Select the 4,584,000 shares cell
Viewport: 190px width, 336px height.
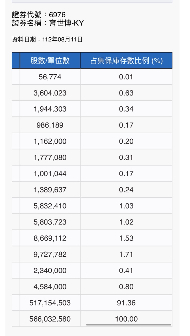pos(50,287)
